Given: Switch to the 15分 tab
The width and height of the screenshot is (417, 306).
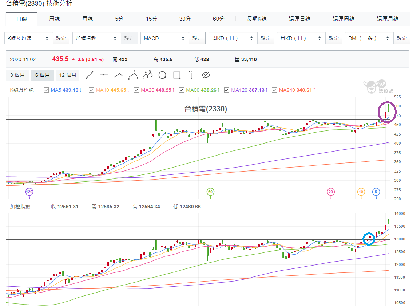Looking at the screenshot, I should 151,19.
